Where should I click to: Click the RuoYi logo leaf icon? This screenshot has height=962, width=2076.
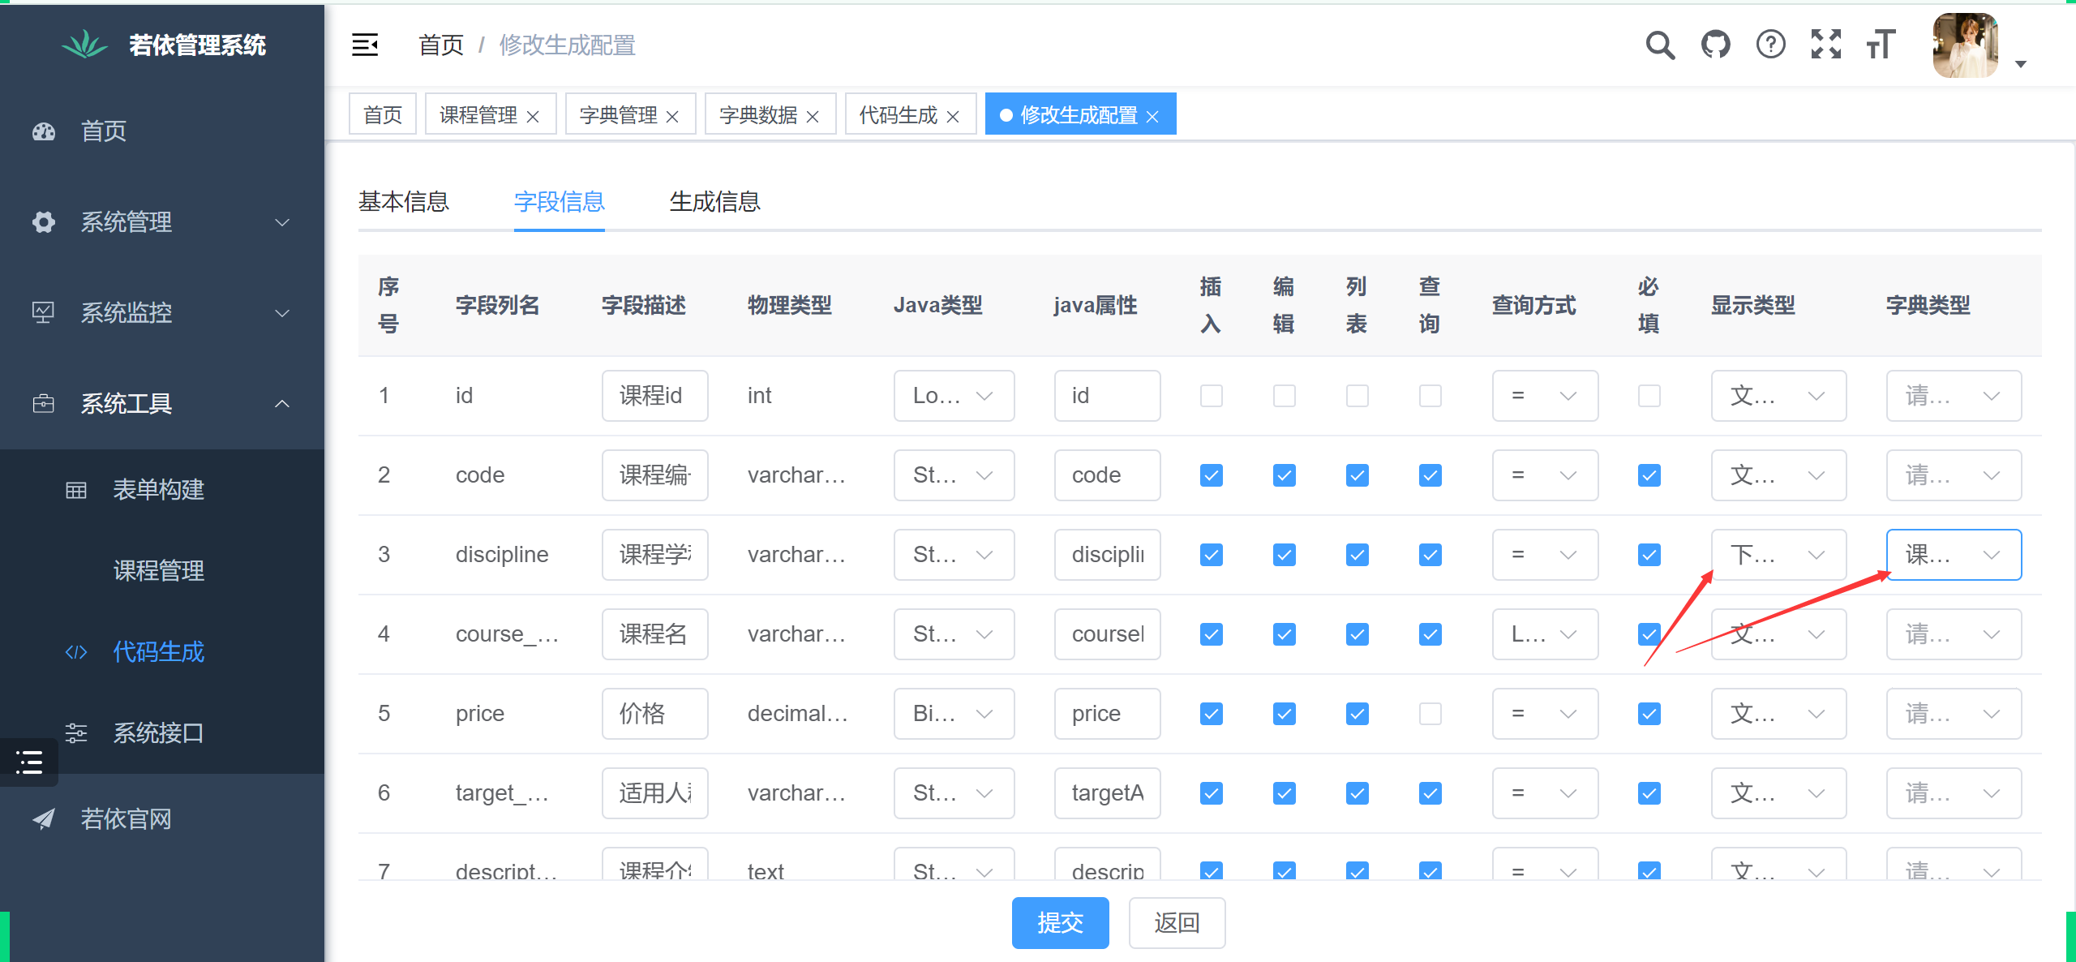pos(84,45)
